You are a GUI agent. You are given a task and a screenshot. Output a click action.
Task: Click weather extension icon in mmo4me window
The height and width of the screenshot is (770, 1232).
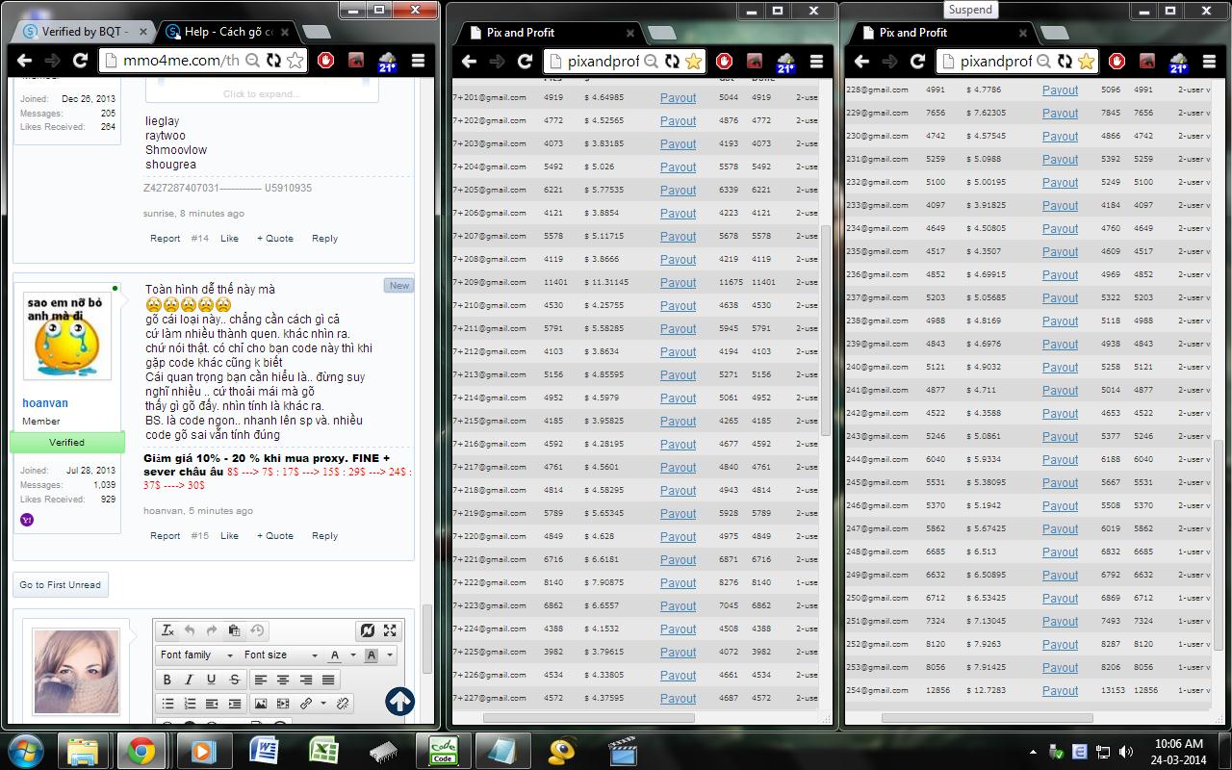click(x=387, y=62)
